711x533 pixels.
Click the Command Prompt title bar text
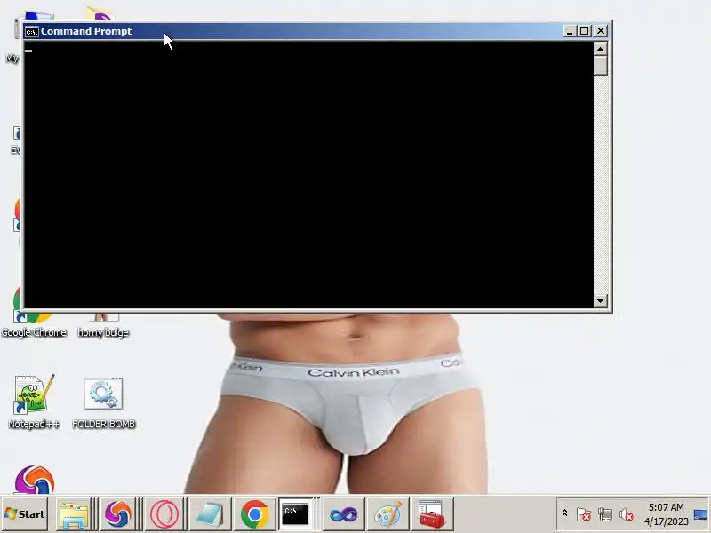tap(86, 31)
